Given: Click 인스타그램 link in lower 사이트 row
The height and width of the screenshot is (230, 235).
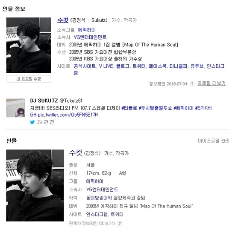Looking at the screenshot, I should [97, 215].
